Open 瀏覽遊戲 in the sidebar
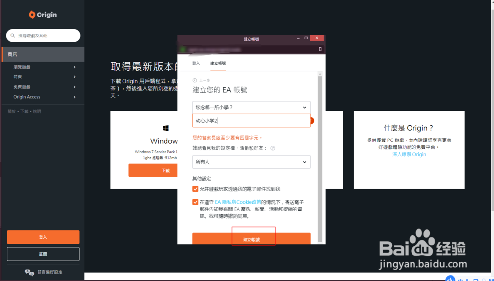Image resolution: width=494 pixels, height=281 pixels. coord(22,67)
